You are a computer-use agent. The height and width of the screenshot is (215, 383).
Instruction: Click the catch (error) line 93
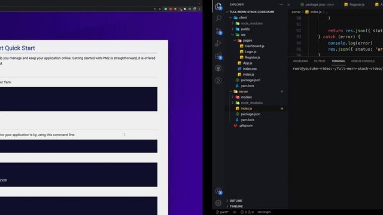pos(339,37)
